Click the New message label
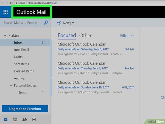The height and width of the screenshot is (124, 165). (66, 23)
